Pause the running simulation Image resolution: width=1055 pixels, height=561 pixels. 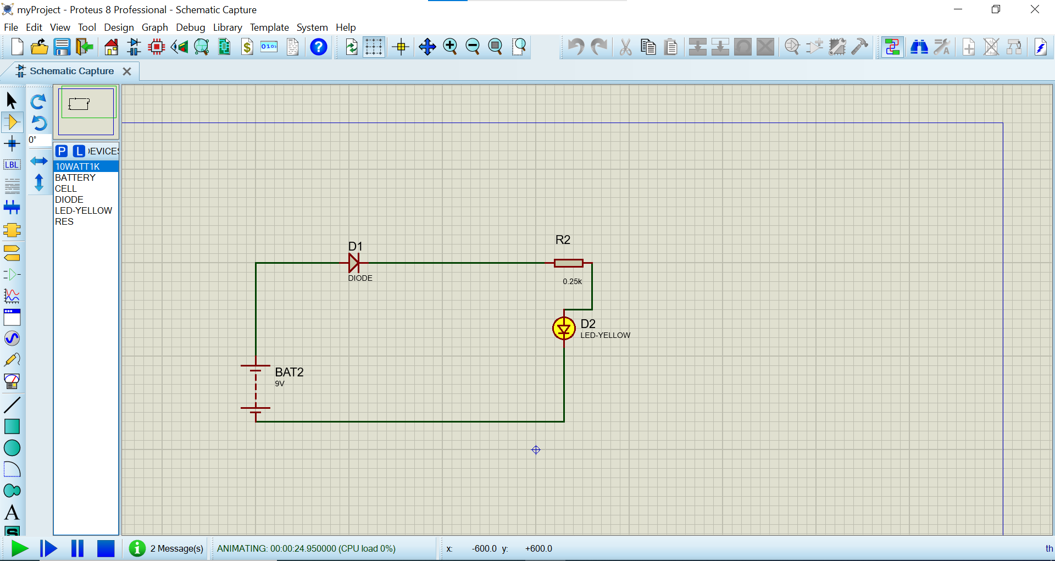(77, 548)
